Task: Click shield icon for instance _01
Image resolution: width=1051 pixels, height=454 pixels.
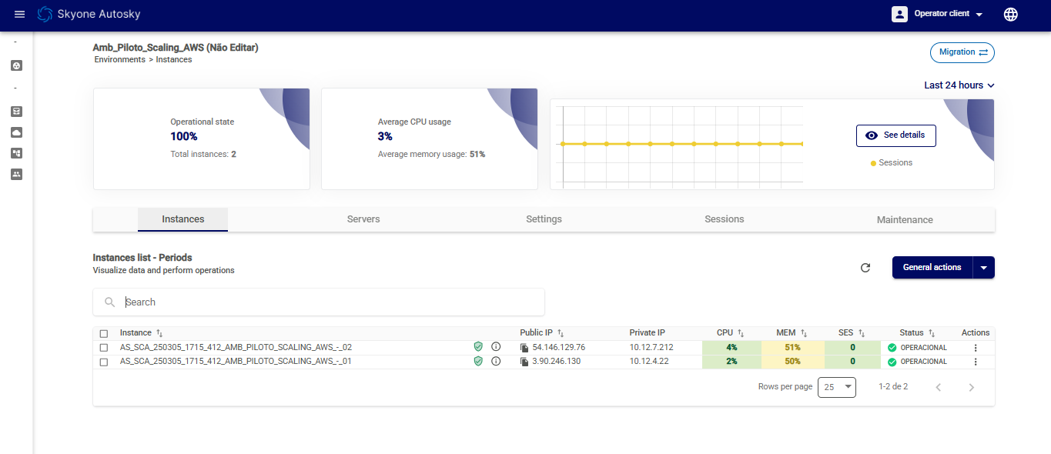Action: click(478, 361)
